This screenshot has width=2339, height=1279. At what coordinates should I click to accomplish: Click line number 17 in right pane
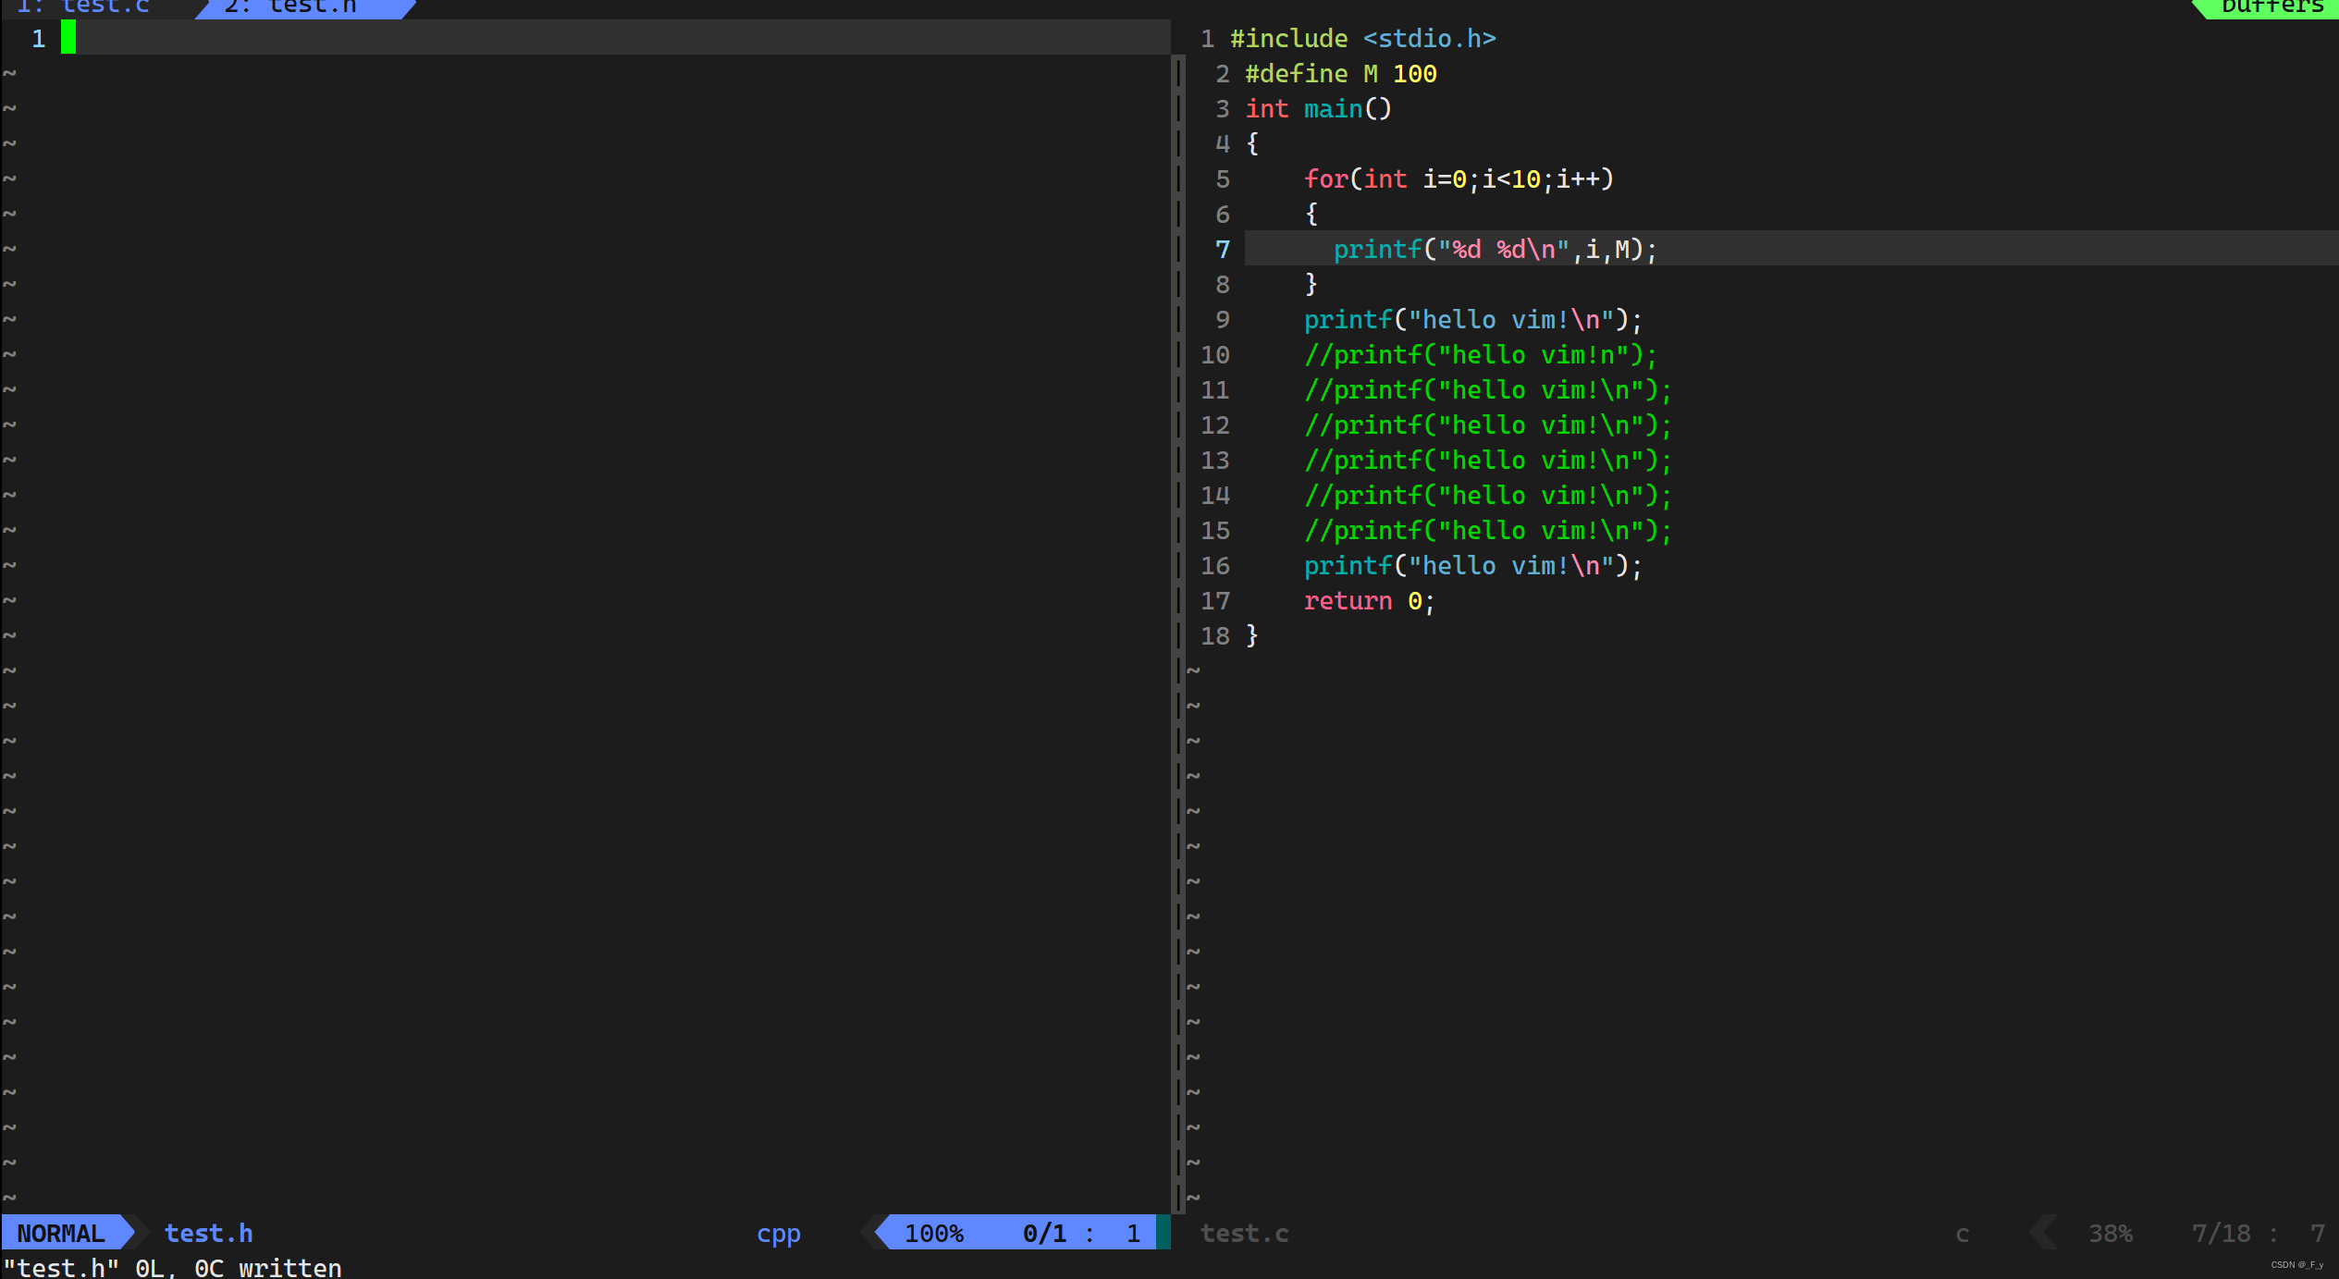(x=1215, y=600)
